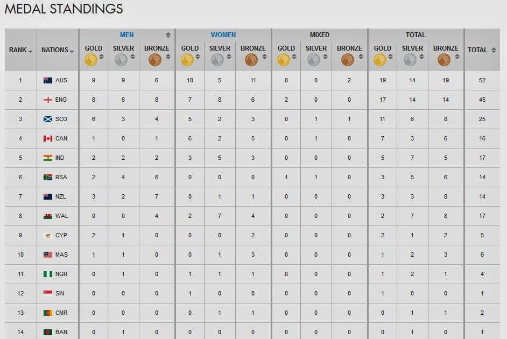Click the Wales flag icon
Image resolution: width=507 pixels, height=339 pixels.
tap(48, 216)
